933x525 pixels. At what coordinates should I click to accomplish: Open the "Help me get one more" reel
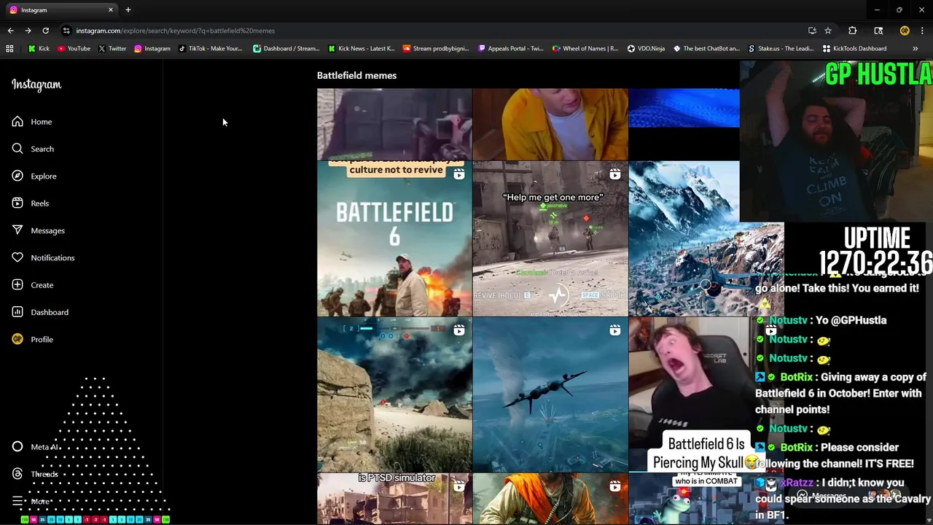pyautogui.click(x=550, y=238)
